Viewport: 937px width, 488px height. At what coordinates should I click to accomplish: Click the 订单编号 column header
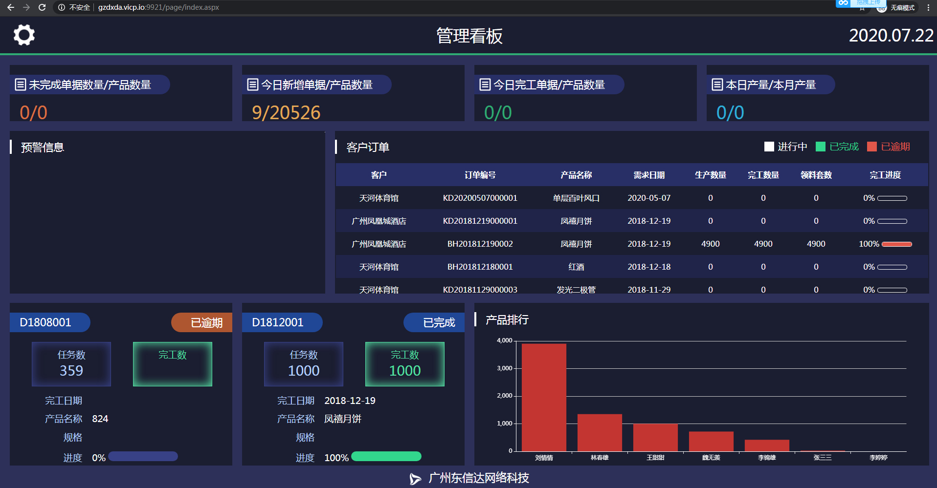click(x=480, y=175)
